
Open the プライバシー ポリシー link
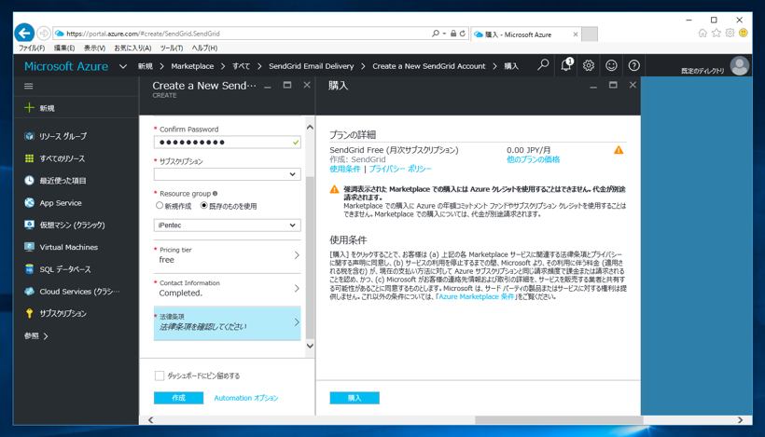point(400,169)
